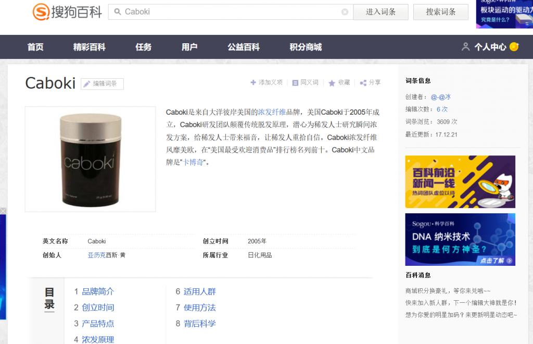Open the 卡博奇 hyperlink

tap(193, 162)
